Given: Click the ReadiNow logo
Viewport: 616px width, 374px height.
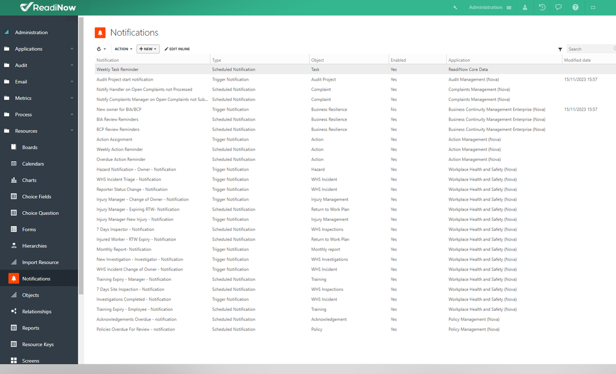Looking at the screenshot, I should pos(48,7).
